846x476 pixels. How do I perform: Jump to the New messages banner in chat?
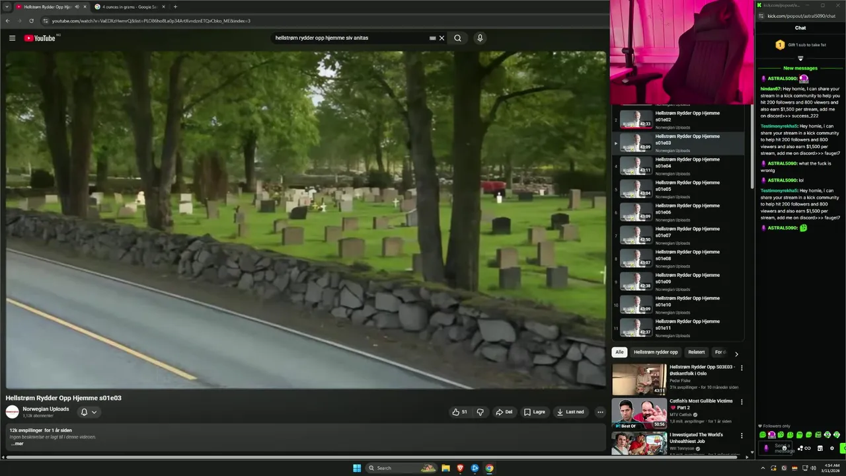point(800,68)
